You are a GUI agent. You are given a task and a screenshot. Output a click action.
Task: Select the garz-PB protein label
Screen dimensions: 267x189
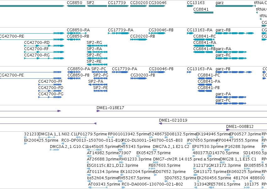point(223,69)
